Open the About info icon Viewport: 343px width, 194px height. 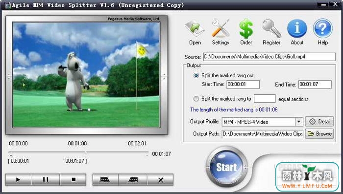coord(297,32)
